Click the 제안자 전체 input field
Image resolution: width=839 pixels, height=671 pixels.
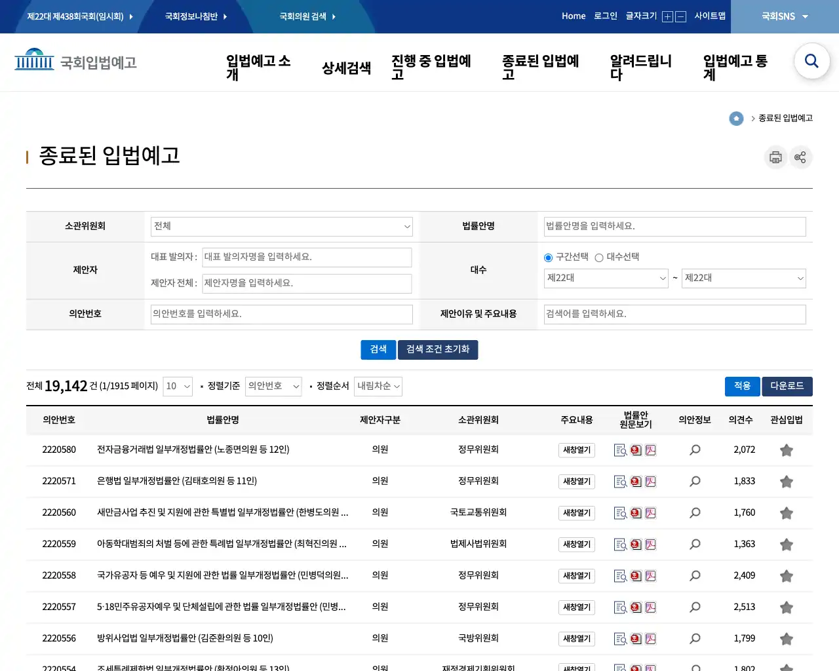(x=307, y=283)
